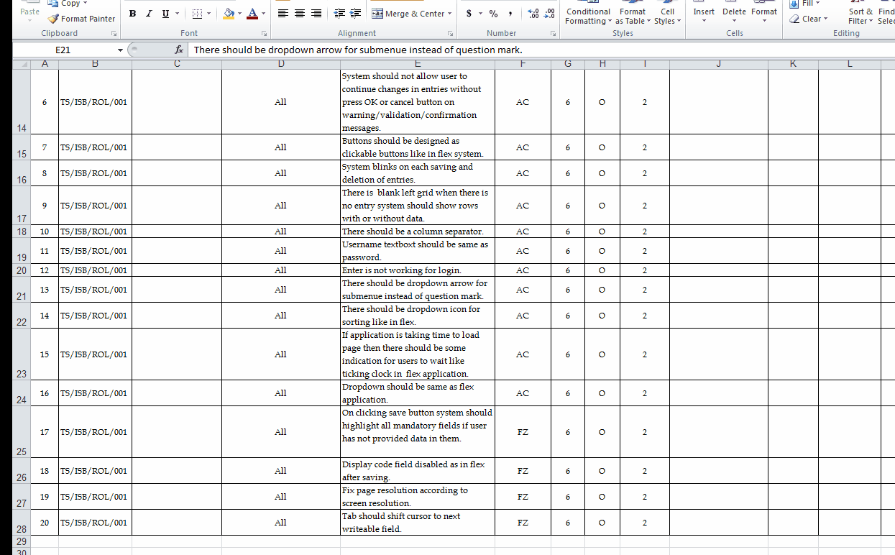Click the Format Painter tool
The image size is (895, 555).
point(81,19)
